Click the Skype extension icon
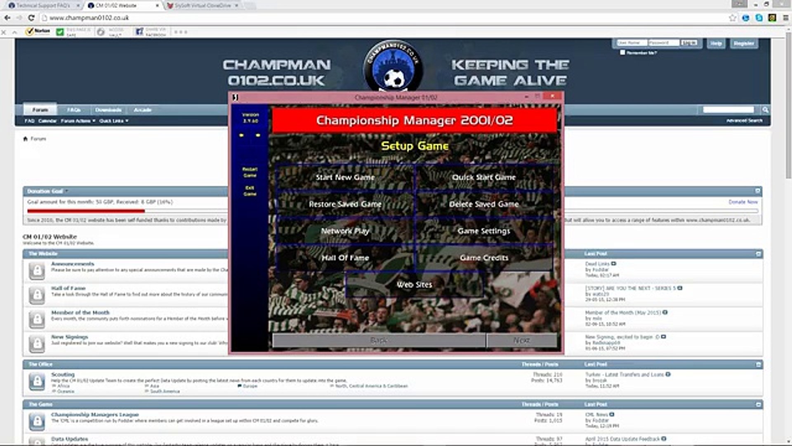792x446 pixels. coord(759,18)
